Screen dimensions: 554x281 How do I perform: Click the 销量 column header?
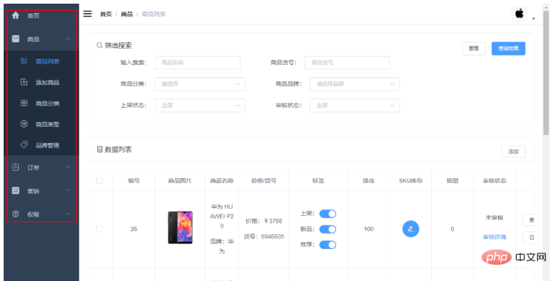click(452, 180)
